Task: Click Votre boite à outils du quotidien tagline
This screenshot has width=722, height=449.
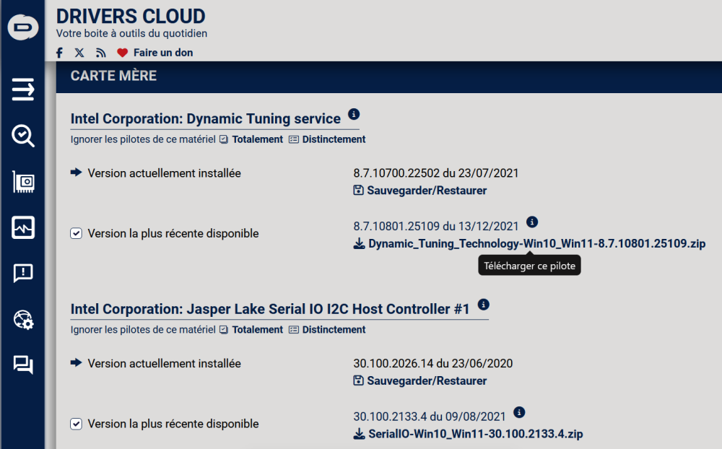Action: [131, 34]
